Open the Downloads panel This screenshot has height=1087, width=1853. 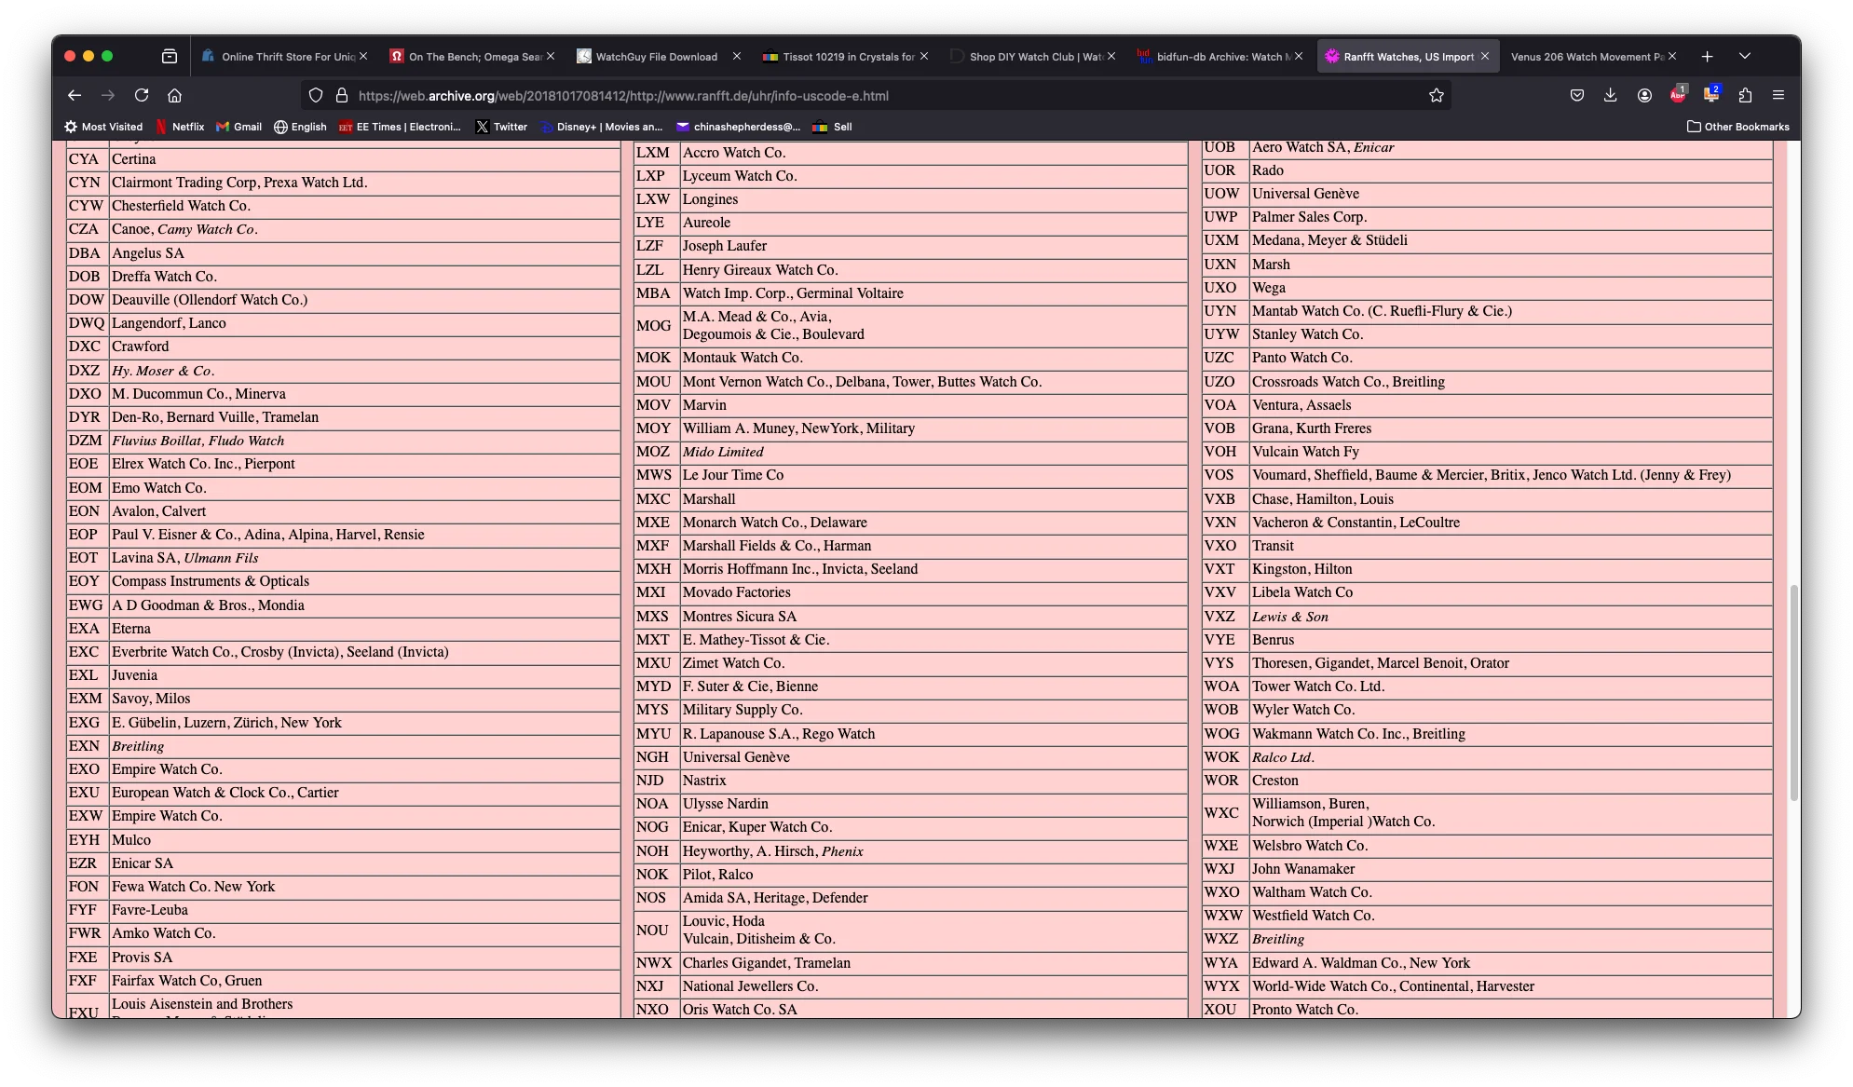pyautogui.click(x=1610, y=95)
